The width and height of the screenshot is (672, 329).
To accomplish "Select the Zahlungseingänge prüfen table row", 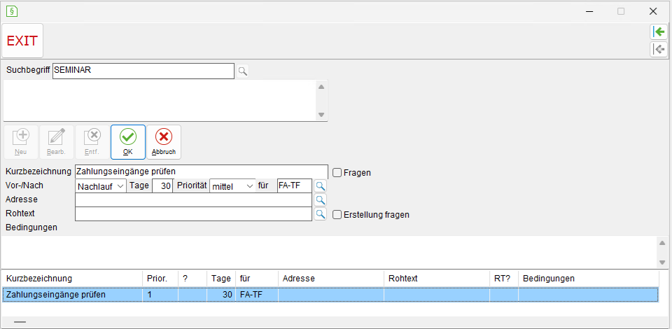I will [x=330, y=295].
